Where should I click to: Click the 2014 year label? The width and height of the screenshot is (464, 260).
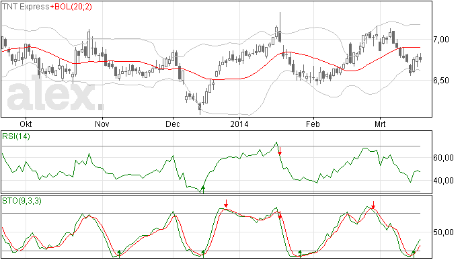239,124
